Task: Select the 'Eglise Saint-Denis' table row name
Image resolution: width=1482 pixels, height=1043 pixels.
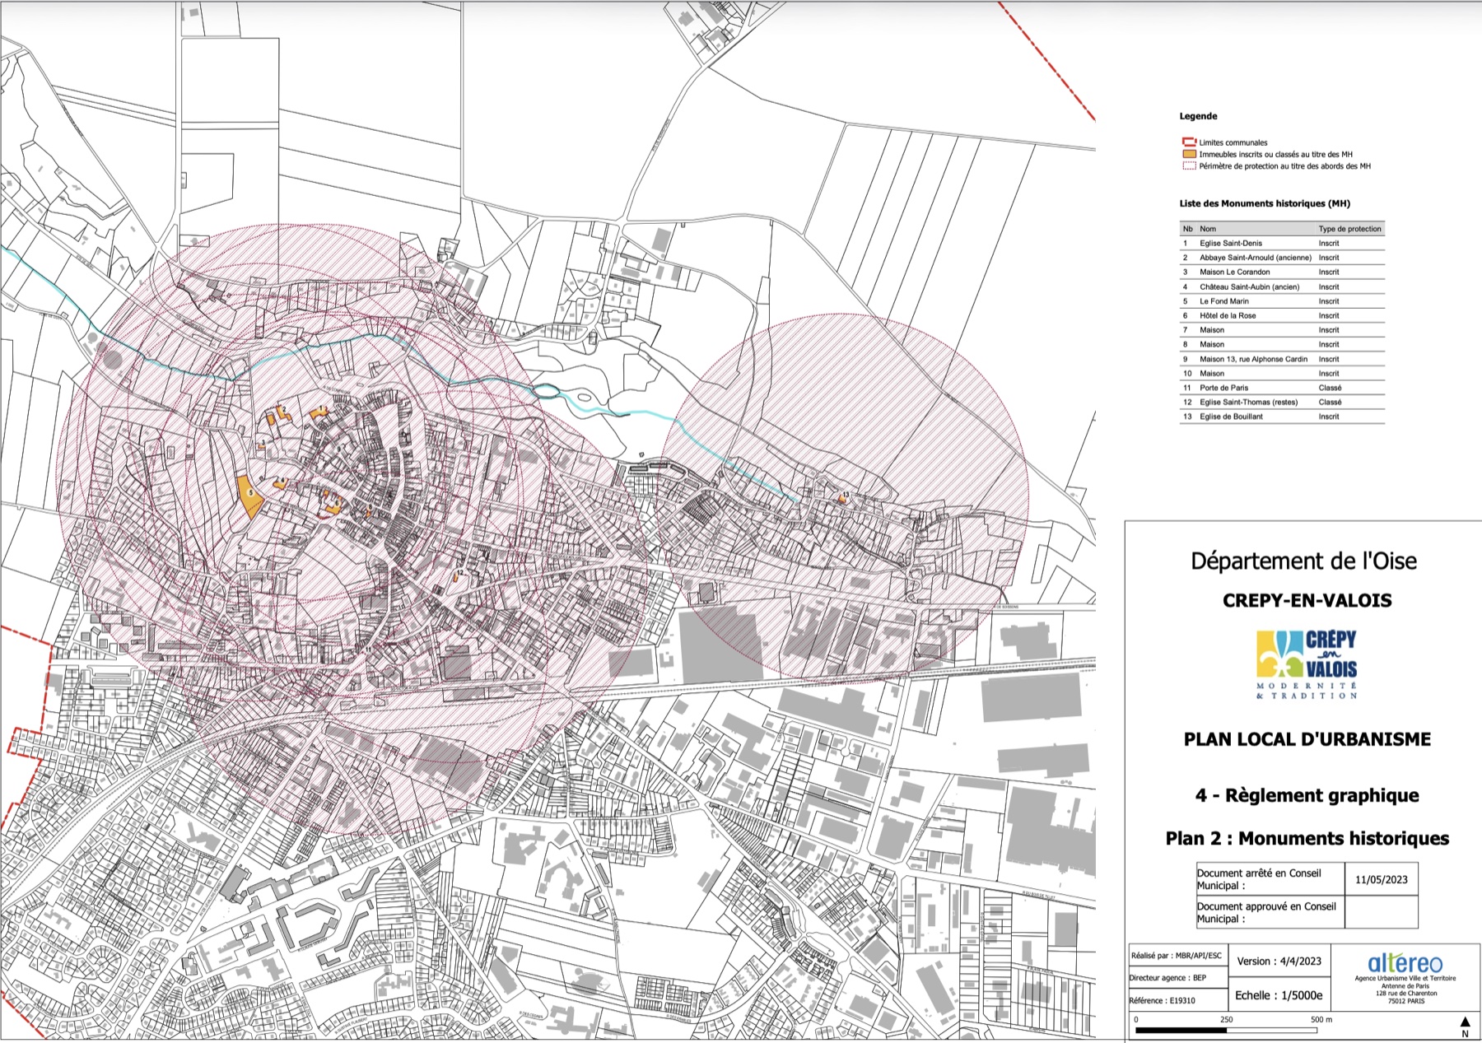Action: pyautogui.click(x=1231, y=243)
